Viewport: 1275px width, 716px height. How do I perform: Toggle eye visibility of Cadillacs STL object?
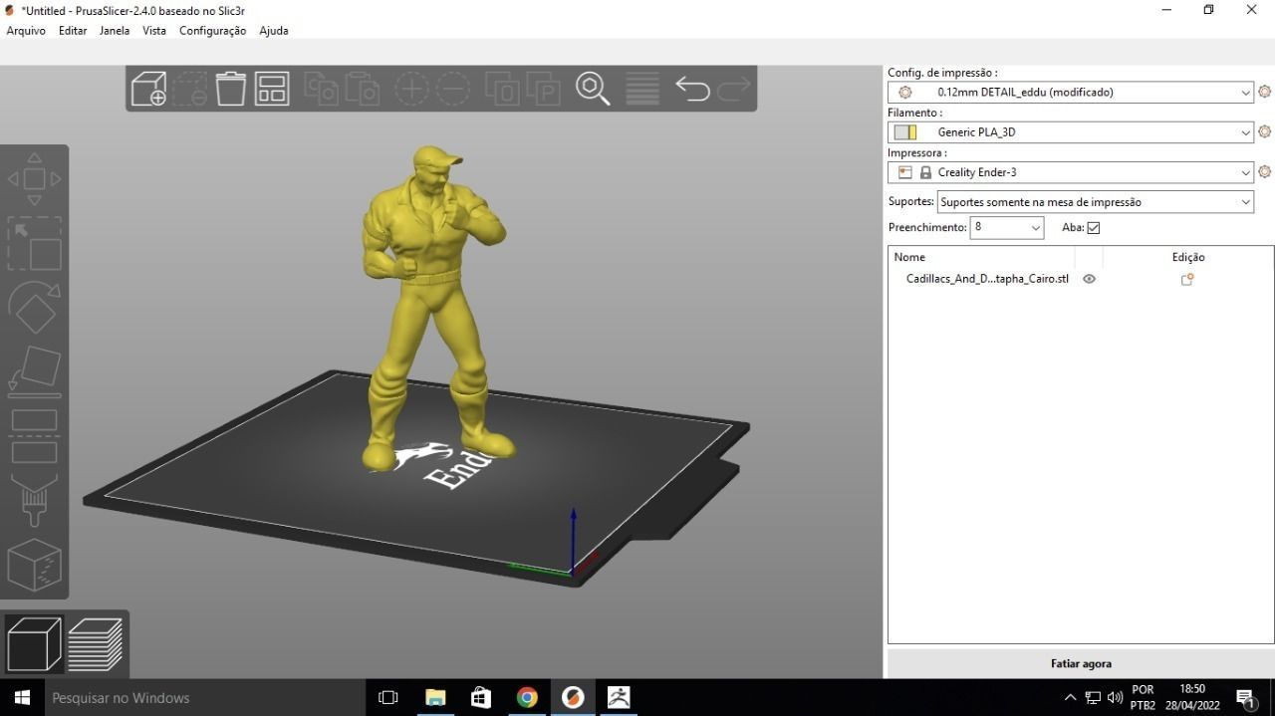[x=1089, y=279]
